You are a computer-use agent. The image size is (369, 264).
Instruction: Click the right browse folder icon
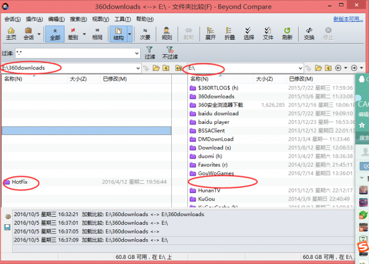[318, 68]
